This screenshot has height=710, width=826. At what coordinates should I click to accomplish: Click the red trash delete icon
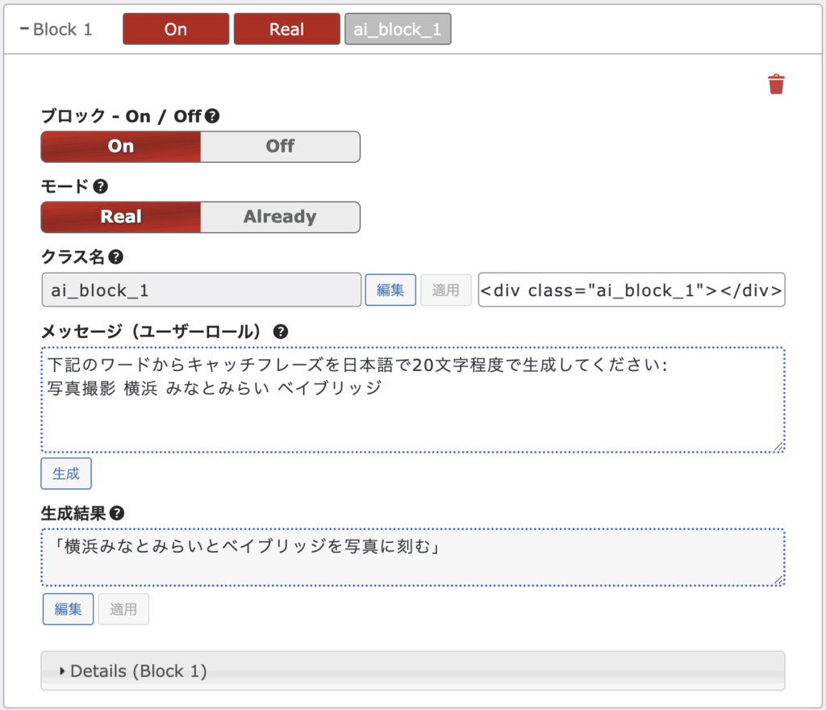pyautogui.click(x=776, y=85)
